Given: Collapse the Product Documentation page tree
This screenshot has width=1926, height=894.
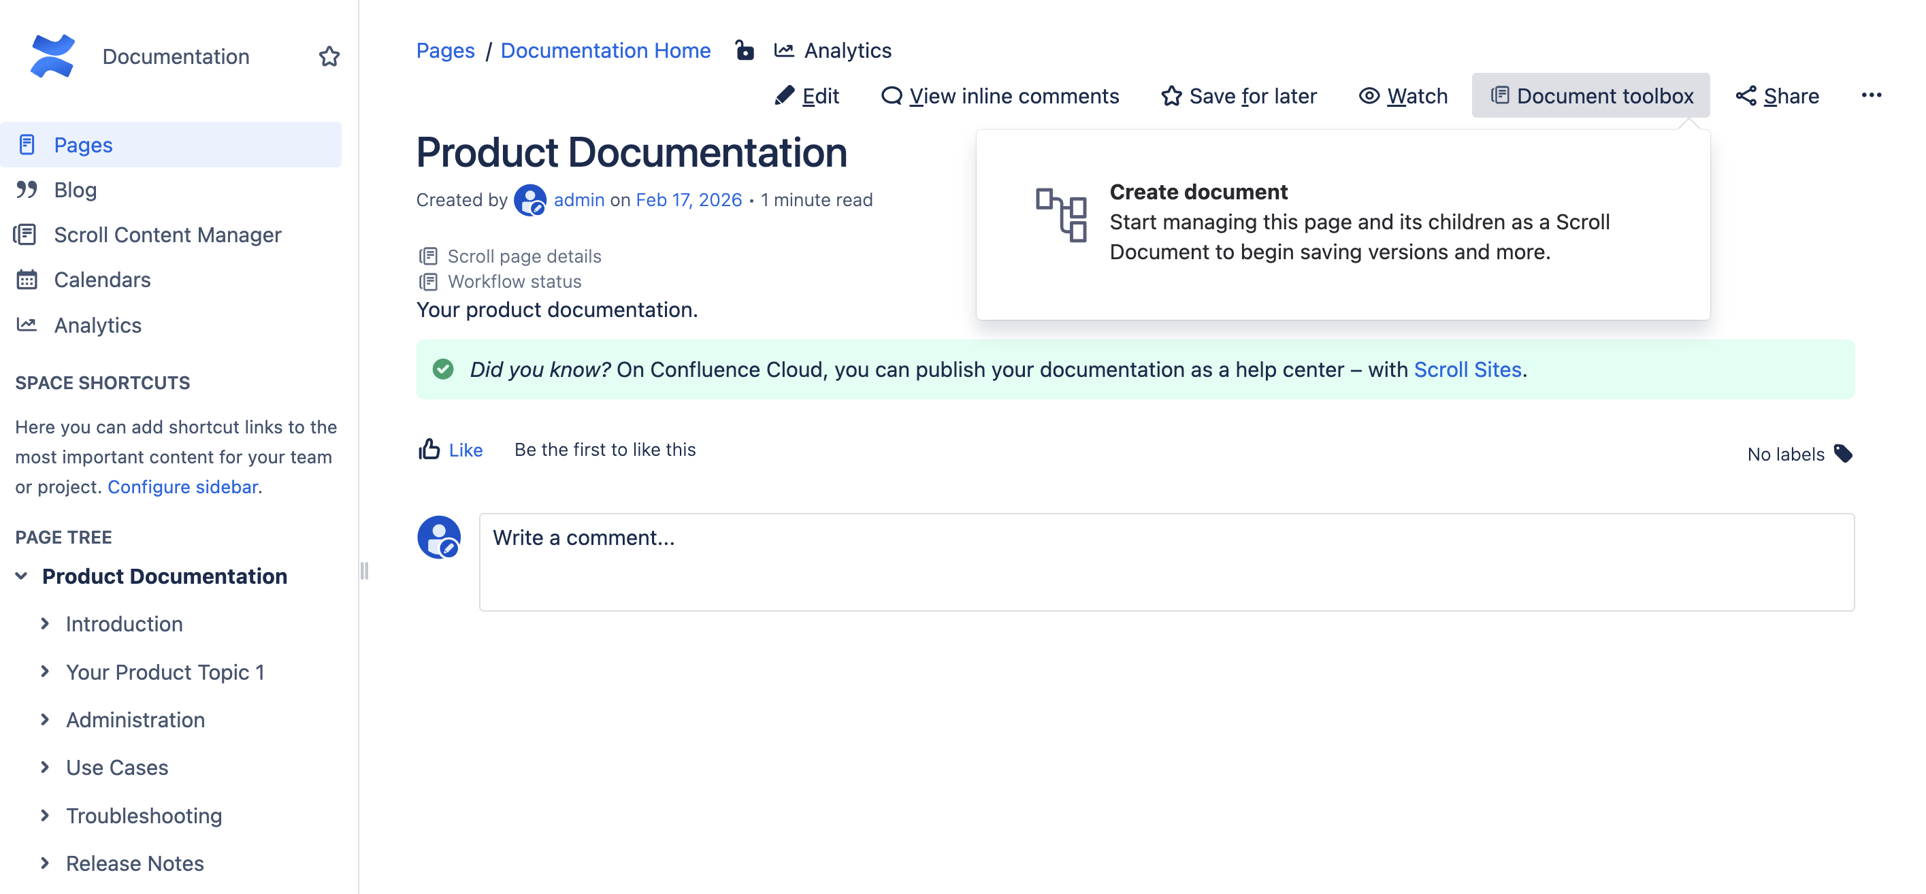Looking at the screenshot, I should point(20,576).
